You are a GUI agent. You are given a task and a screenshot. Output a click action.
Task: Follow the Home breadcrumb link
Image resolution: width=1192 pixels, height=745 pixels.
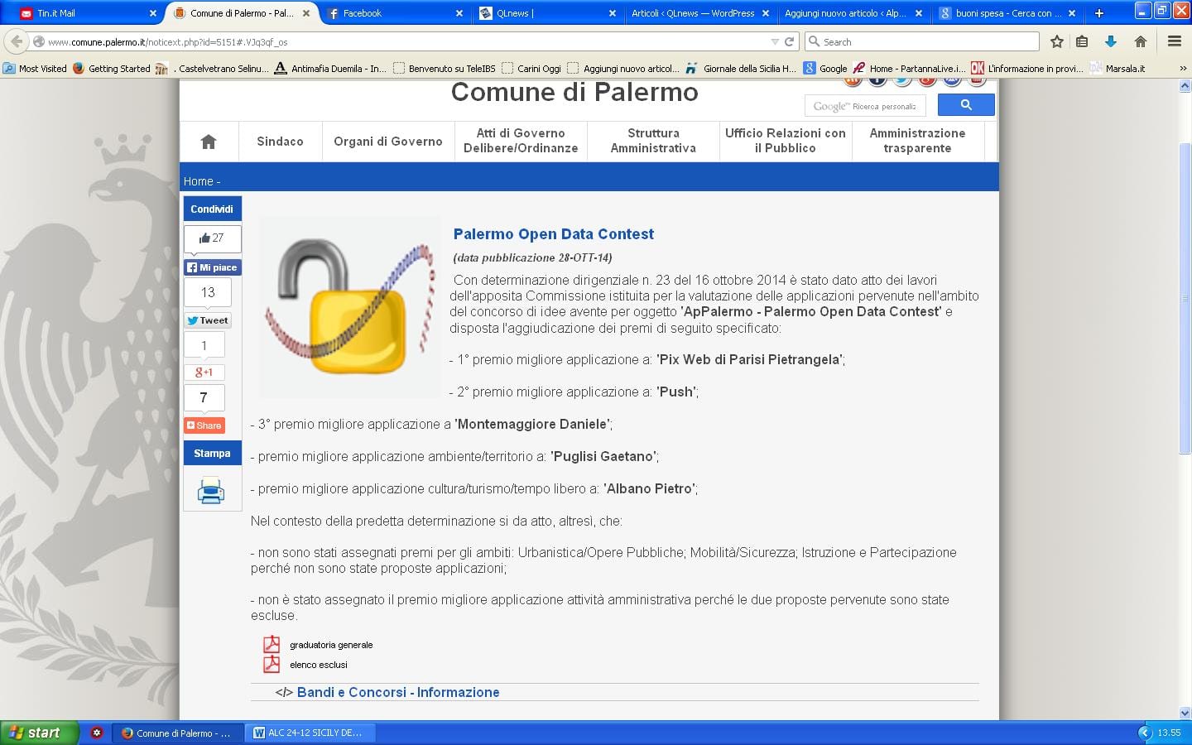[x=199, y=181]
